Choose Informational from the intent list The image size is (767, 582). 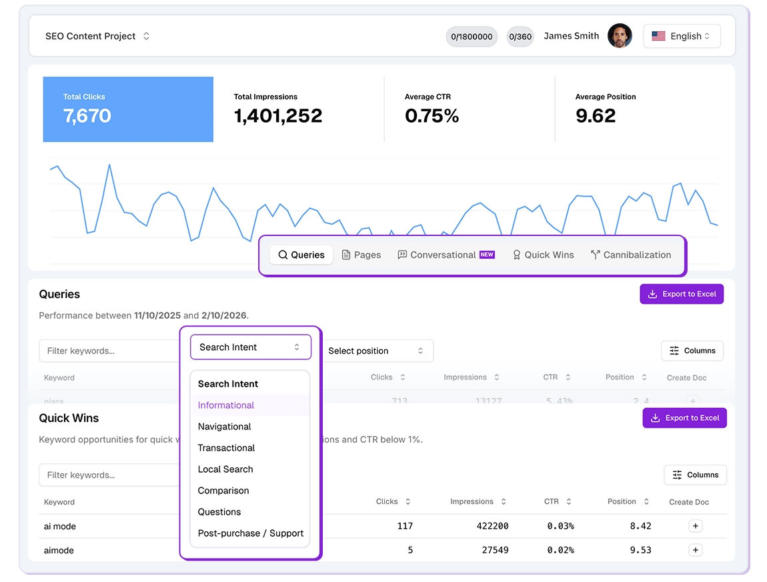[225, 405]
